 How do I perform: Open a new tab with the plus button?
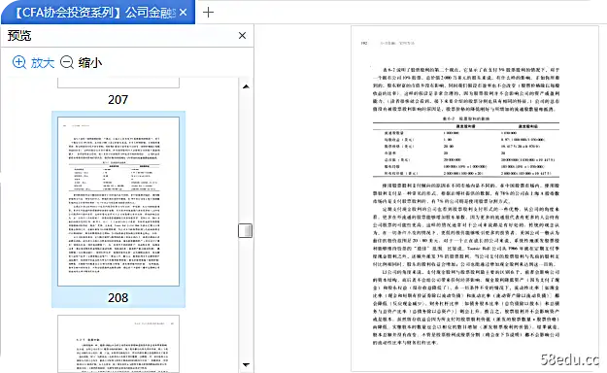208,13
